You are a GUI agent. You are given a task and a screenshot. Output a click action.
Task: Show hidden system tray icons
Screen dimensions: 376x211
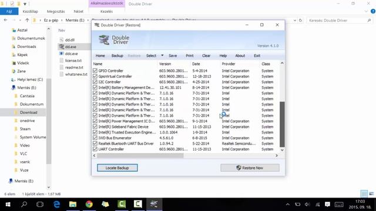click(x=288, y=205)
